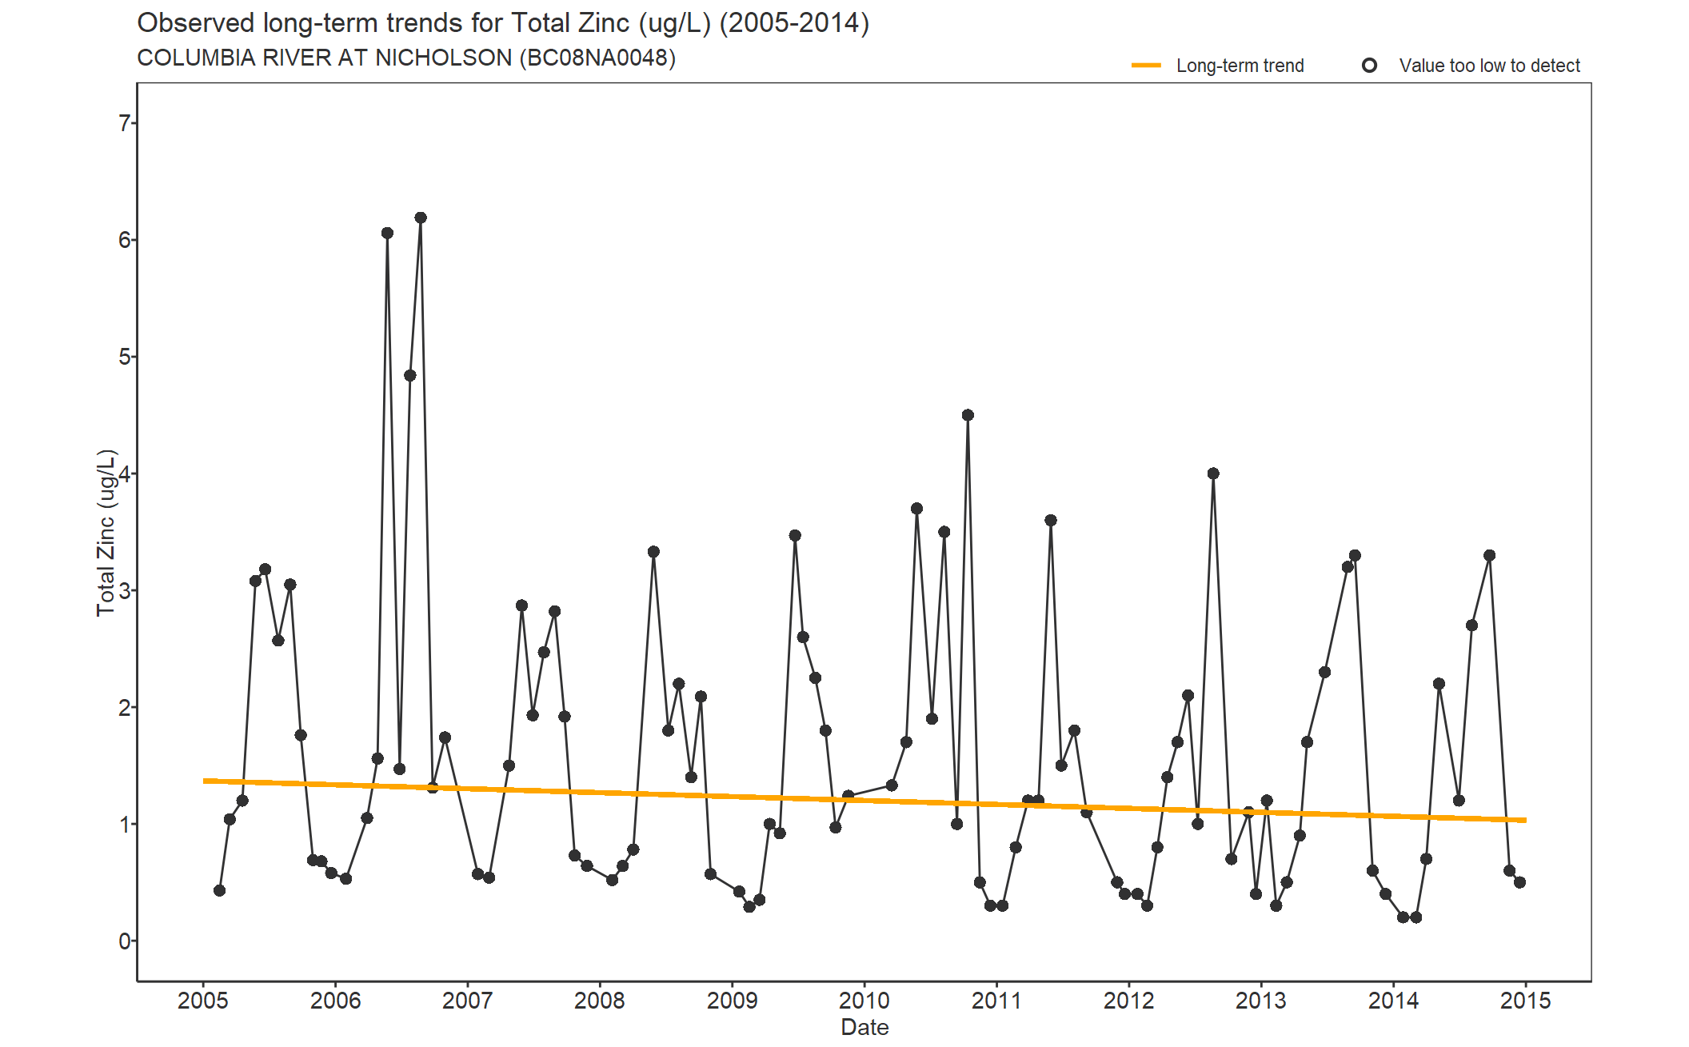Select the last data point at end of 2014

1519,882
